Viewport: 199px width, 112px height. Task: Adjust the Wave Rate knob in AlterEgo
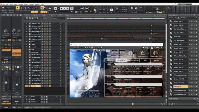(x=143, y=53)
